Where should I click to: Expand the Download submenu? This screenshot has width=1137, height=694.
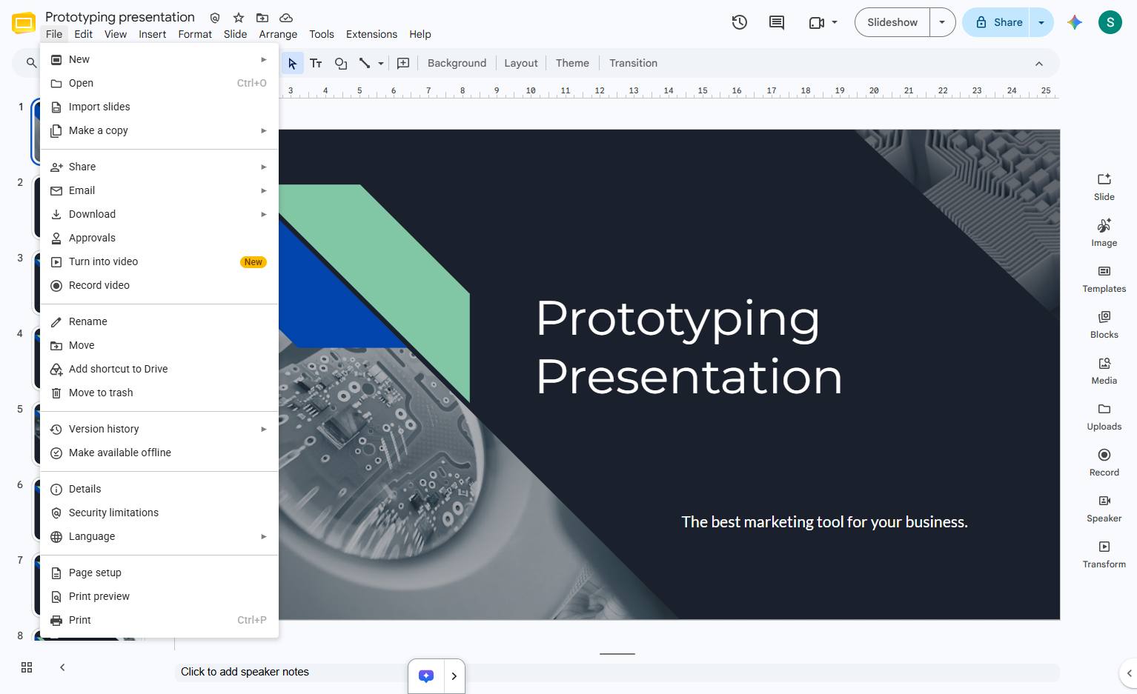point(159,214)
